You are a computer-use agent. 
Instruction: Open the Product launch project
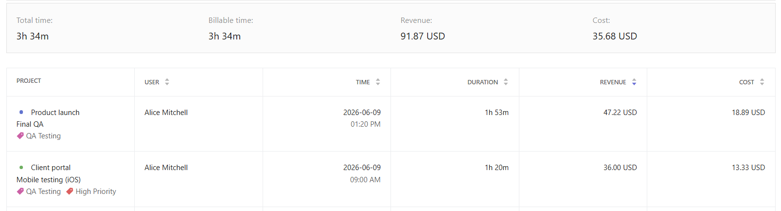(55, 113)
